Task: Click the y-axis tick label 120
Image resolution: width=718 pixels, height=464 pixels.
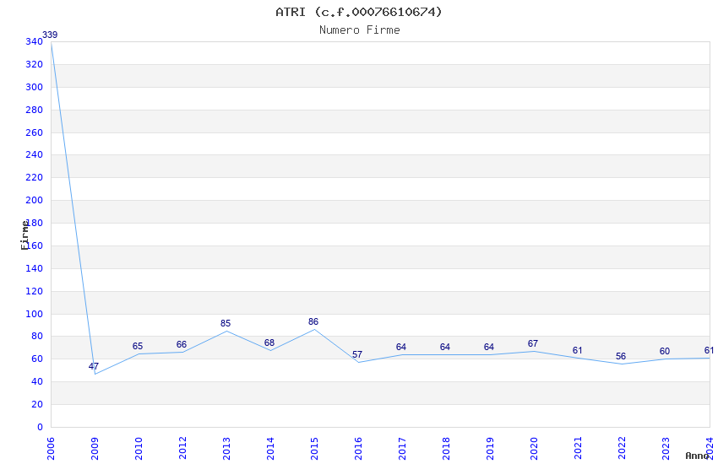Action: coord(35,291)
